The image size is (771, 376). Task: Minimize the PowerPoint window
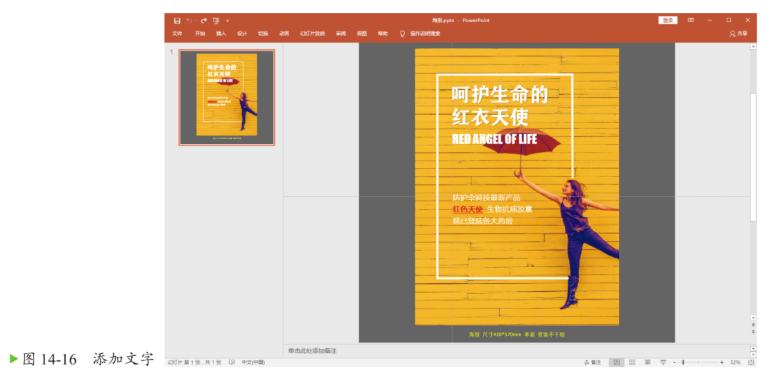click(710, 20)
